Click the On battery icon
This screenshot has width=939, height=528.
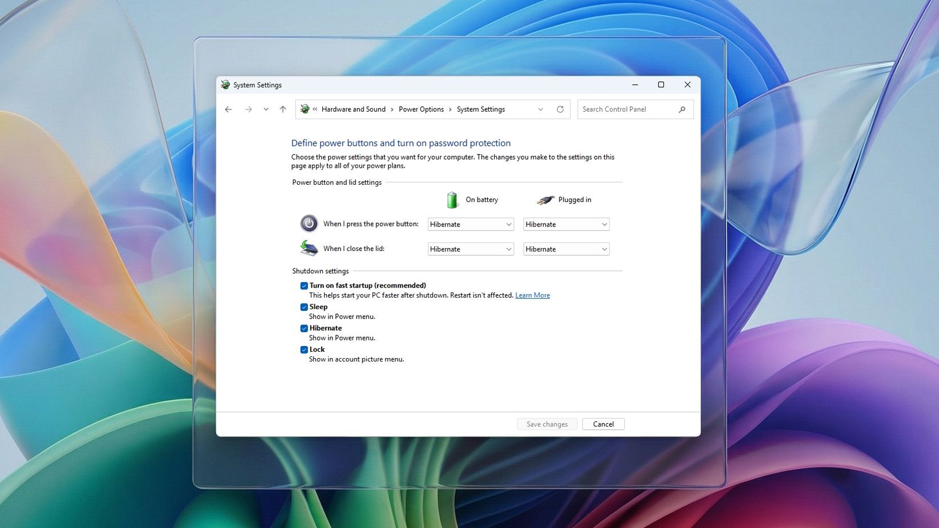pyautogui.click(x=452, y=200)
